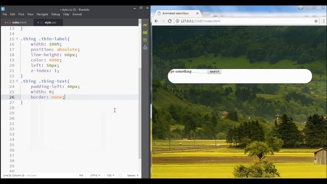Click the browser address bar URL

200,21
